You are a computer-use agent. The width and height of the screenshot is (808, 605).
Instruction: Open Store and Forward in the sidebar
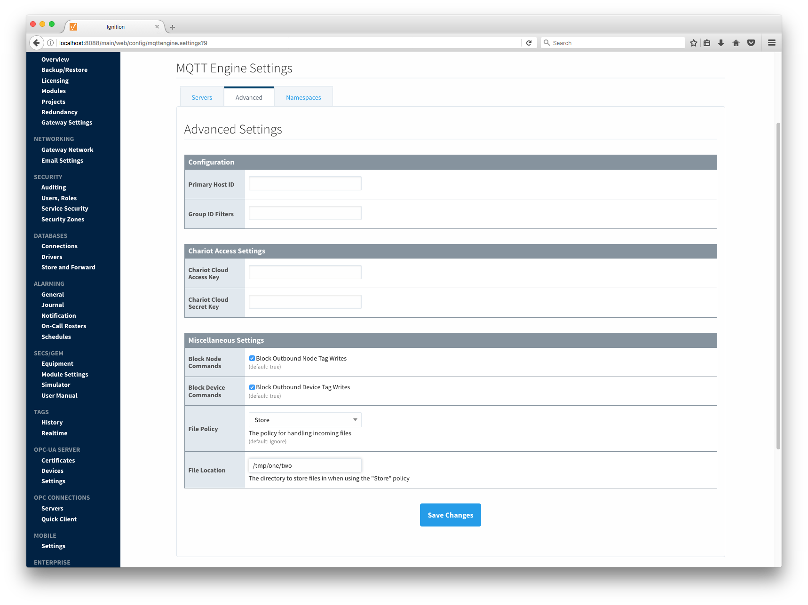(68, 267)
